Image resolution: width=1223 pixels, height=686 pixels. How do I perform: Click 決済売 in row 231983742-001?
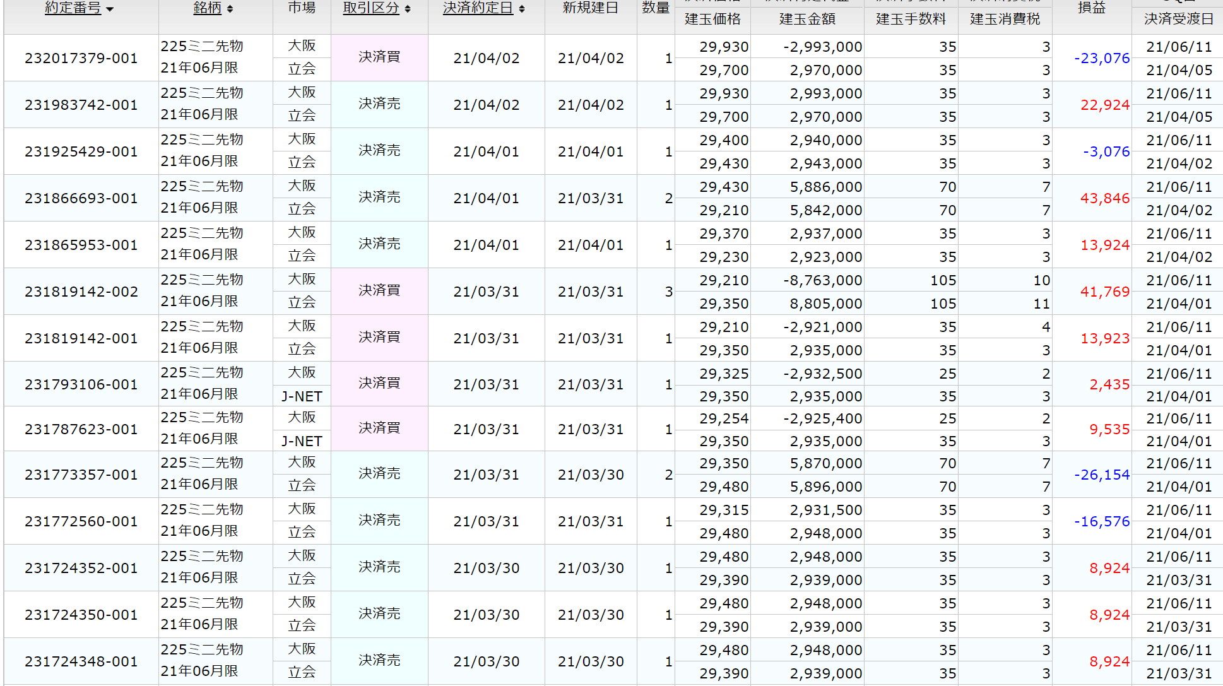click(379, 103)
